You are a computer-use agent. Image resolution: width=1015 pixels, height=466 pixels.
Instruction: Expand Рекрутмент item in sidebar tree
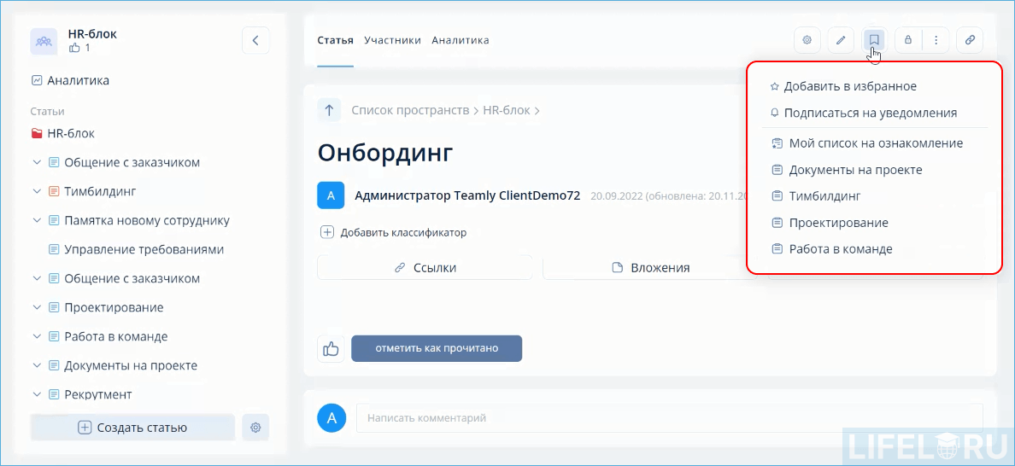[37, 394]
